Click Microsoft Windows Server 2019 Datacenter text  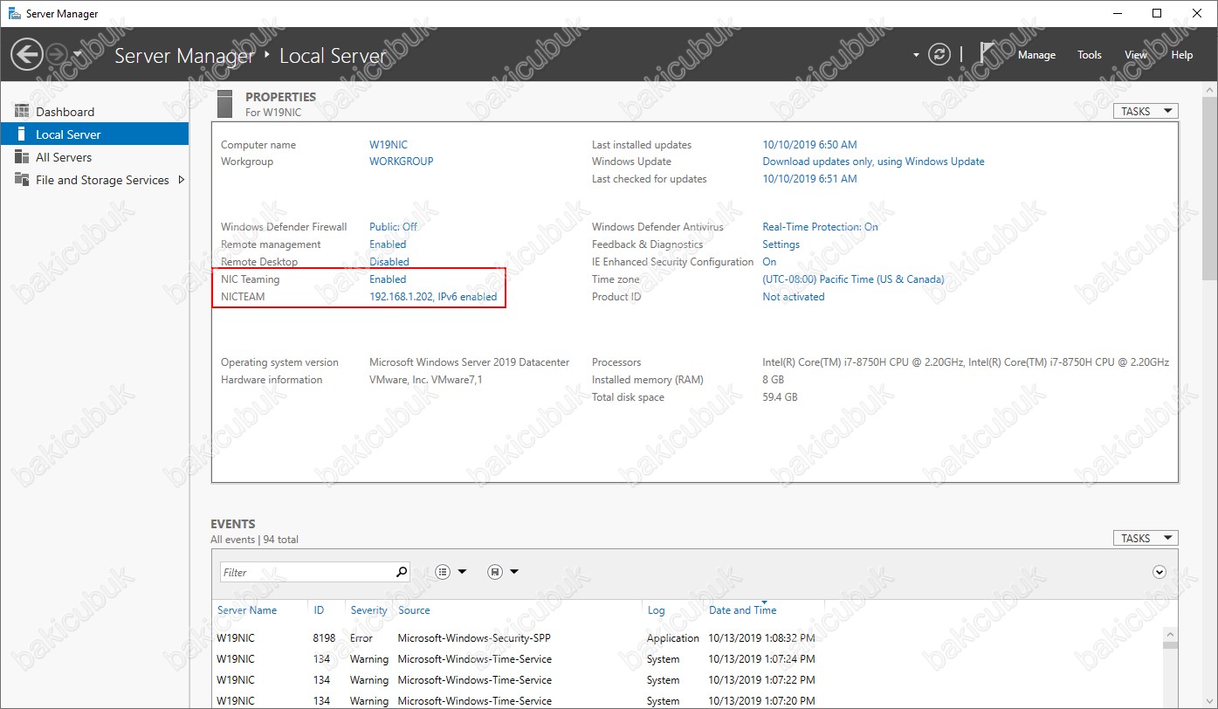tap(470, 362)
